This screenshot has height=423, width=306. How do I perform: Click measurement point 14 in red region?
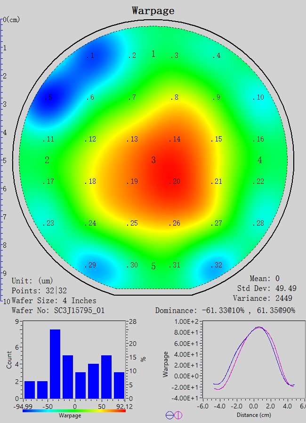tap(175, 139)
